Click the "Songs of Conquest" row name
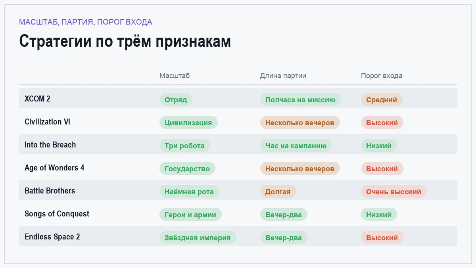Screen dimensions: 476x268 tap(57, 214)
